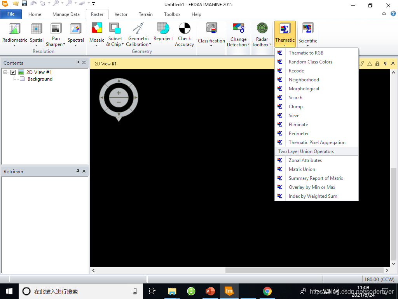The height and width of the screenshot is (299, 398).
Task: Collapse the 2D View #1 tree node
Action: pos(5,72)
